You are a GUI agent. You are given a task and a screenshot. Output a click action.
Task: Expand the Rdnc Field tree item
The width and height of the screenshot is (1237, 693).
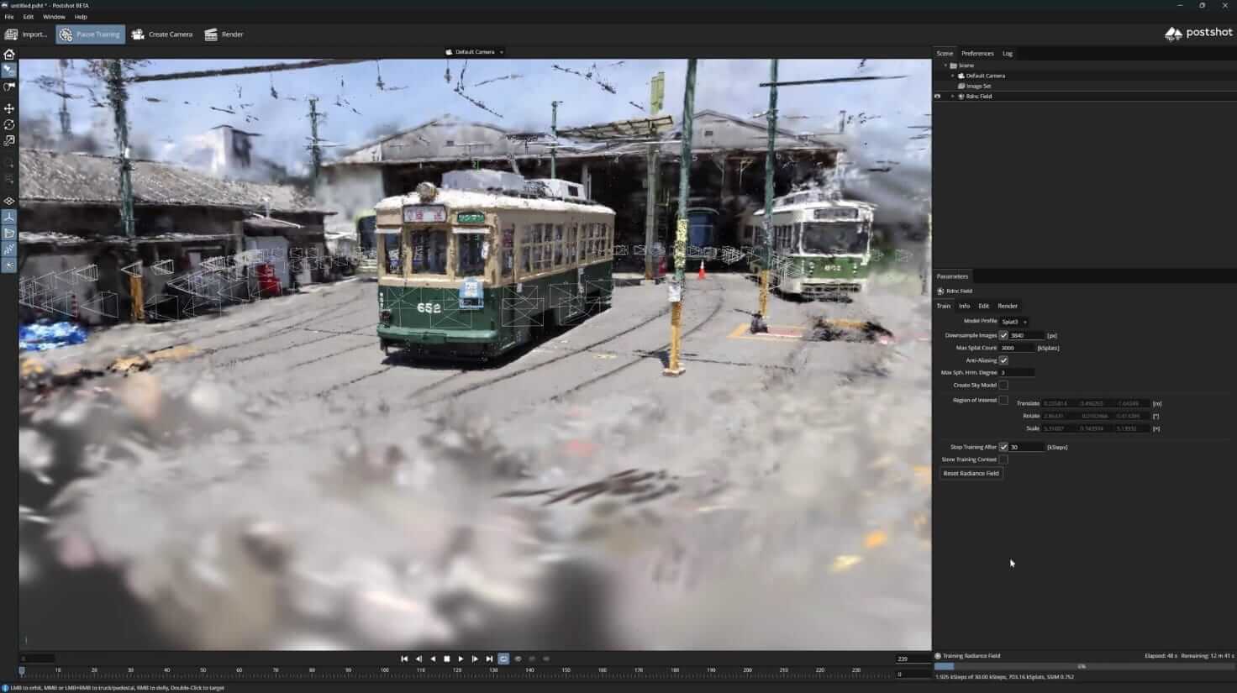[x=953, y=97]
